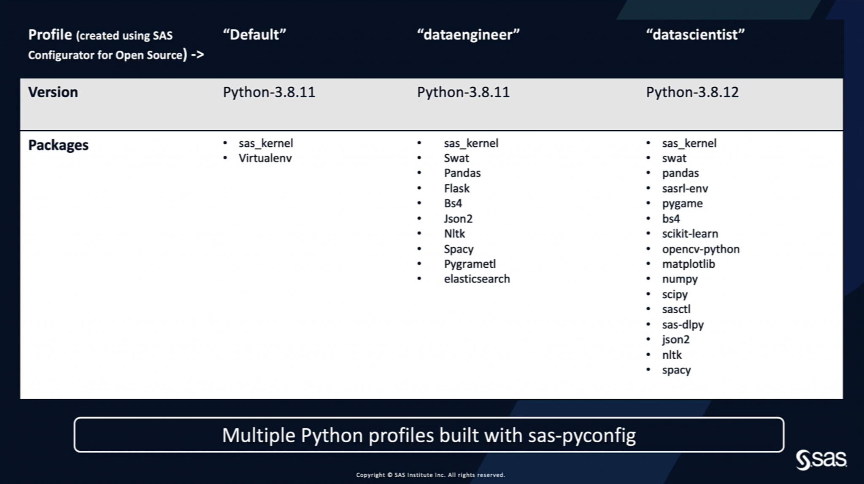Screen dimensions: 864x484
Task: Click the Version row label
Action: tap(52, 92)
